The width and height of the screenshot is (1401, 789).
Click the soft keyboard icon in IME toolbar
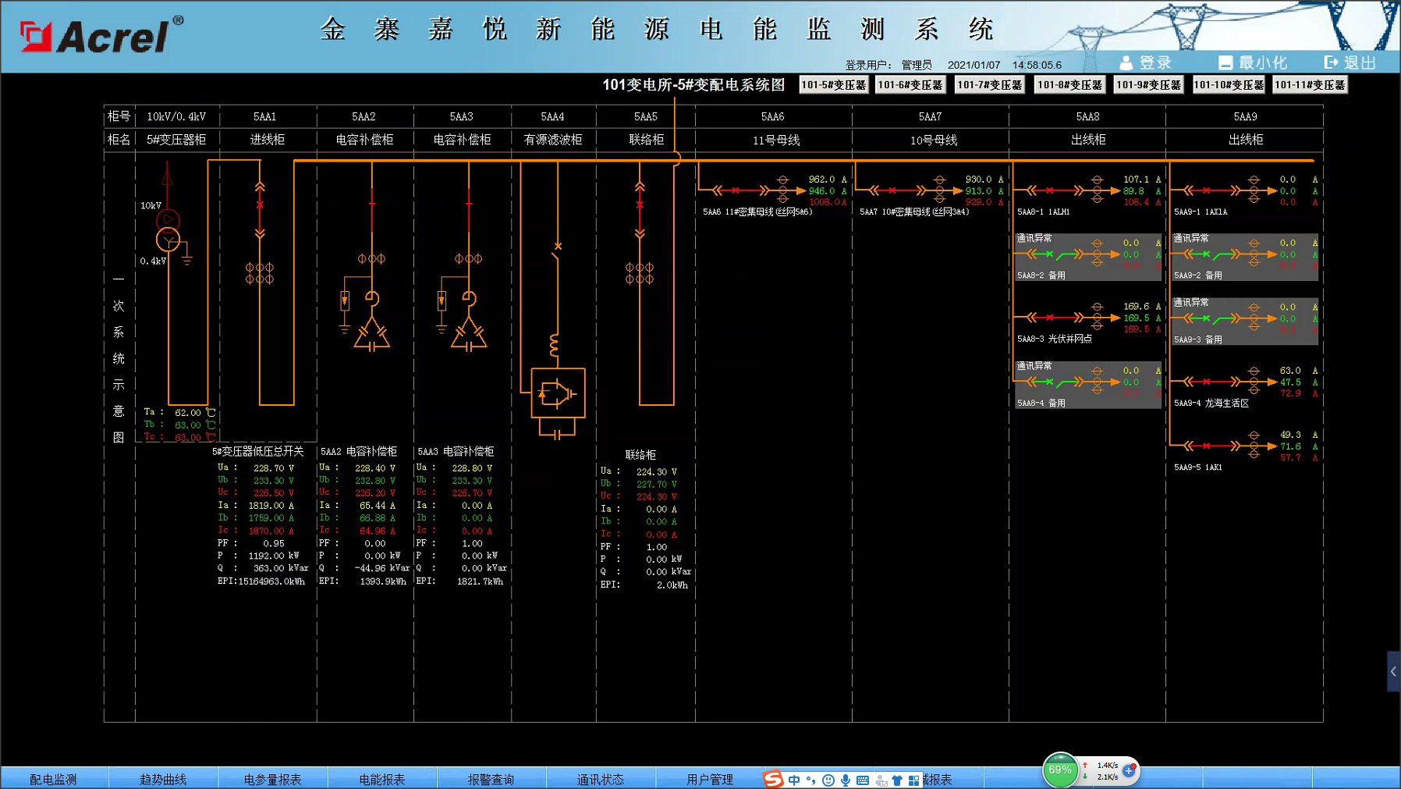tap(863, 780)
